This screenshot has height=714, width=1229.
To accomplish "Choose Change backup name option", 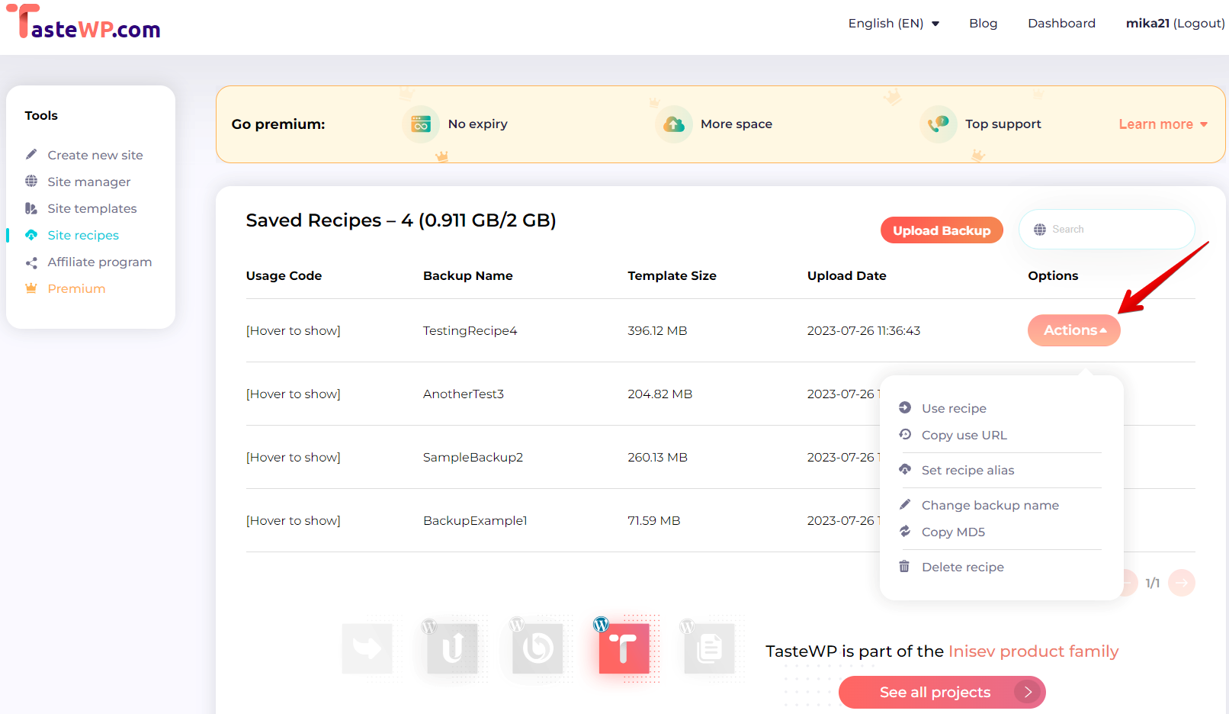I will click(x=990, y=505).
